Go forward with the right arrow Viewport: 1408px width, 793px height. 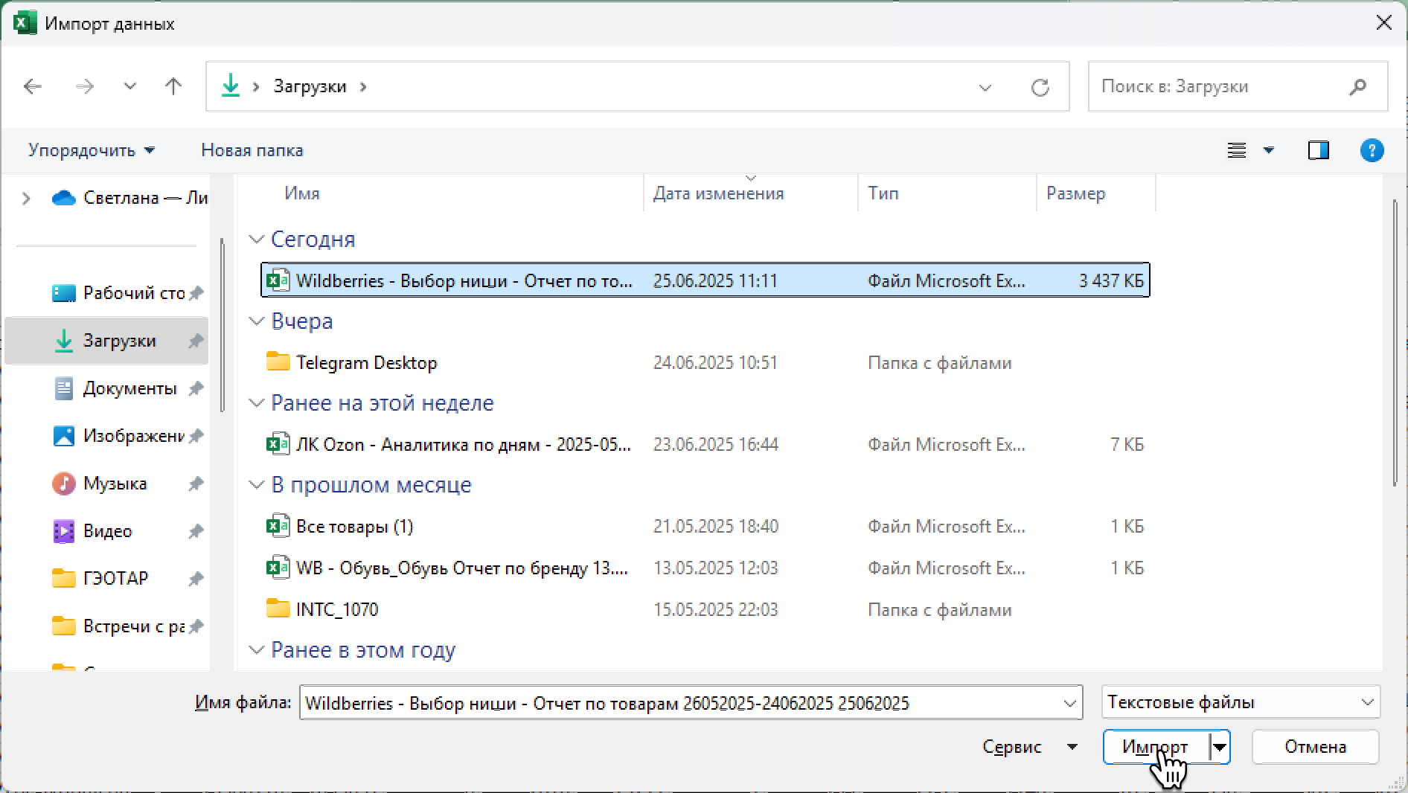[x=85, y=86]
